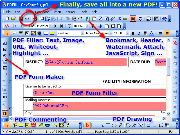
Task: Toggle Italic formatting
Action: (x=139, y=33)
